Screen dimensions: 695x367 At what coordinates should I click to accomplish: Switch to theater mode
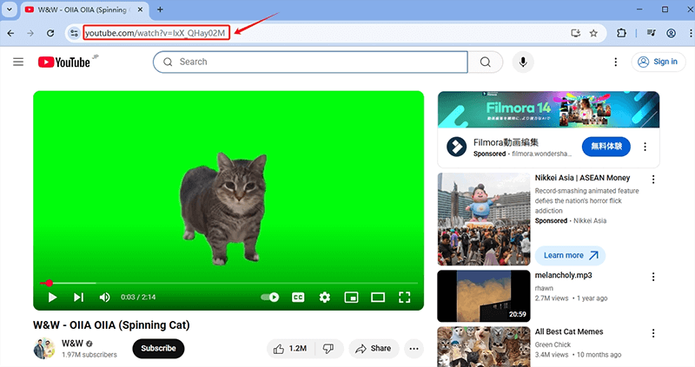[378, 297]
